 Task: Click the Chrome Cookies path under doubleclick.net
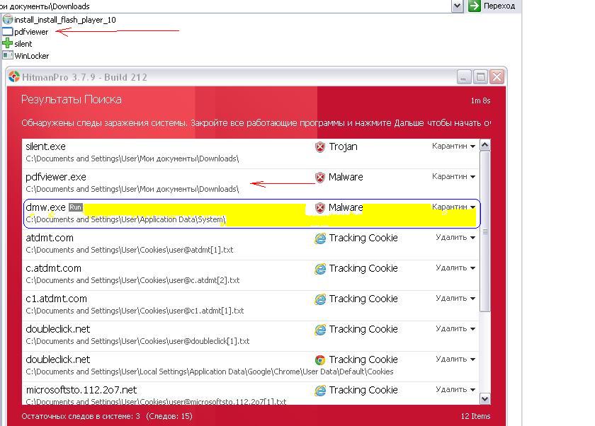coord(210,372)
